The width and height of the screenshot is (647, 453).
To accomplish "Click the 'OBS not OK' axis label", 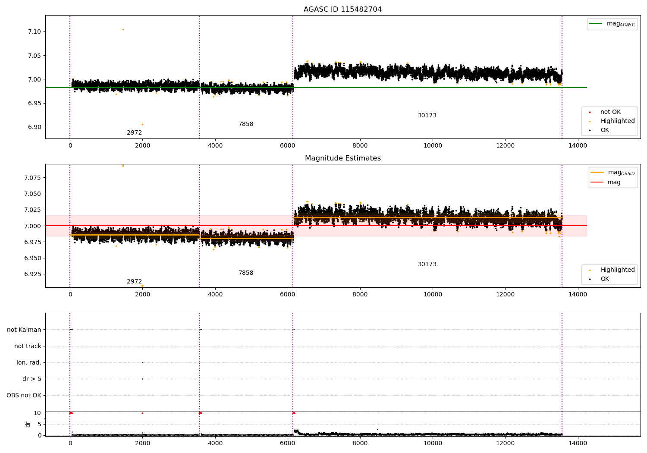I will coord(24,396).
